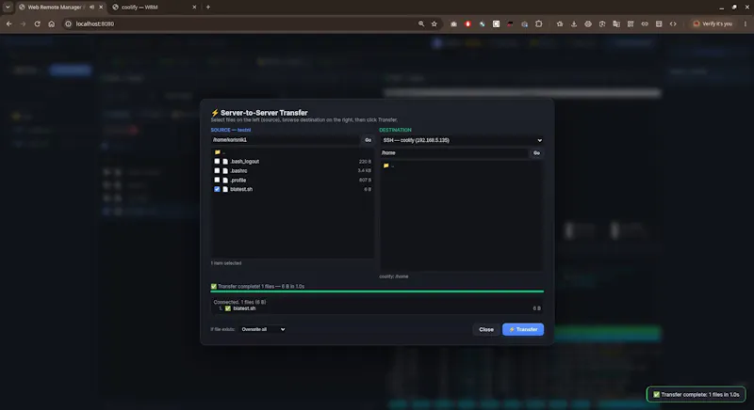Click the printer icon in the browser toolbar
The height and width of the screenshot is (410, 754).
[x=587, y=24]
